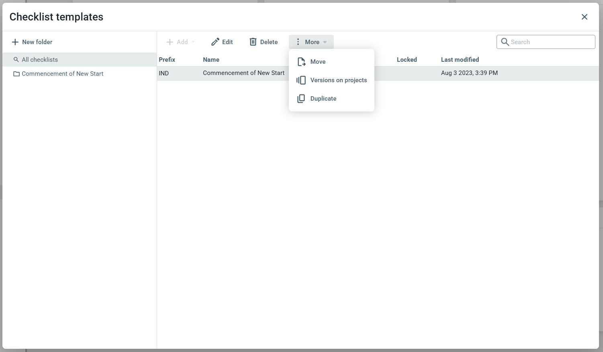Click the trash can Delete icon
Image resolution: width=603 pixels, height=352 pixels.
[x=253, y=42]
